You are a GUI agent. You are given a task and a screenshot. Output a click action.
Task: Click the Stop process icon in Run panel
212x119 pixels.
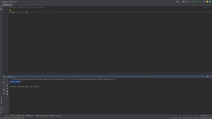[x=4, y=86]
